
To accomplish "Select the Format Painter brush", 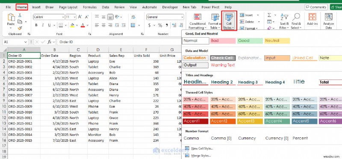I will 20,28.
